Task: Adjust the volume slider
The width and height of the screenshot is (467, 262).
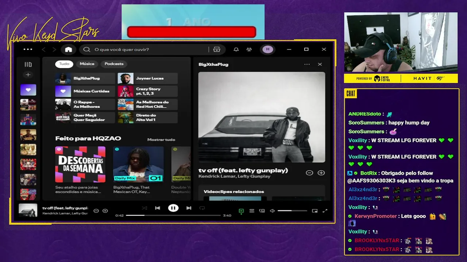Action: pos(292,211)
